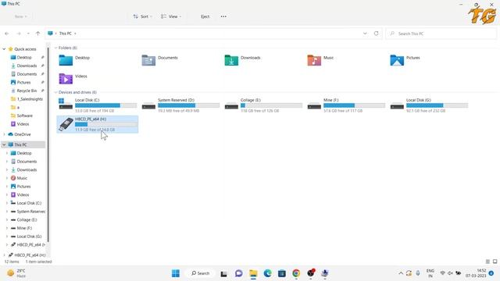The width and height of the screenshot is (500, 281).
Task: Open the Sort dropdown in toolbar
Action: click(142, 16)
